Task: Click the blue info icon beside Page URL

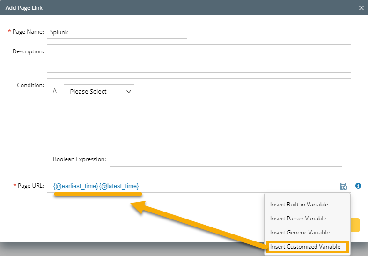Action: (x=358, y=186)
